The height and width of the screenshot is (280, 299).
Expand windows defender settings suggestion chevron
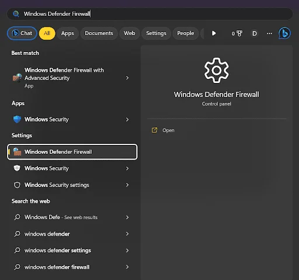[x=127, y=250]
